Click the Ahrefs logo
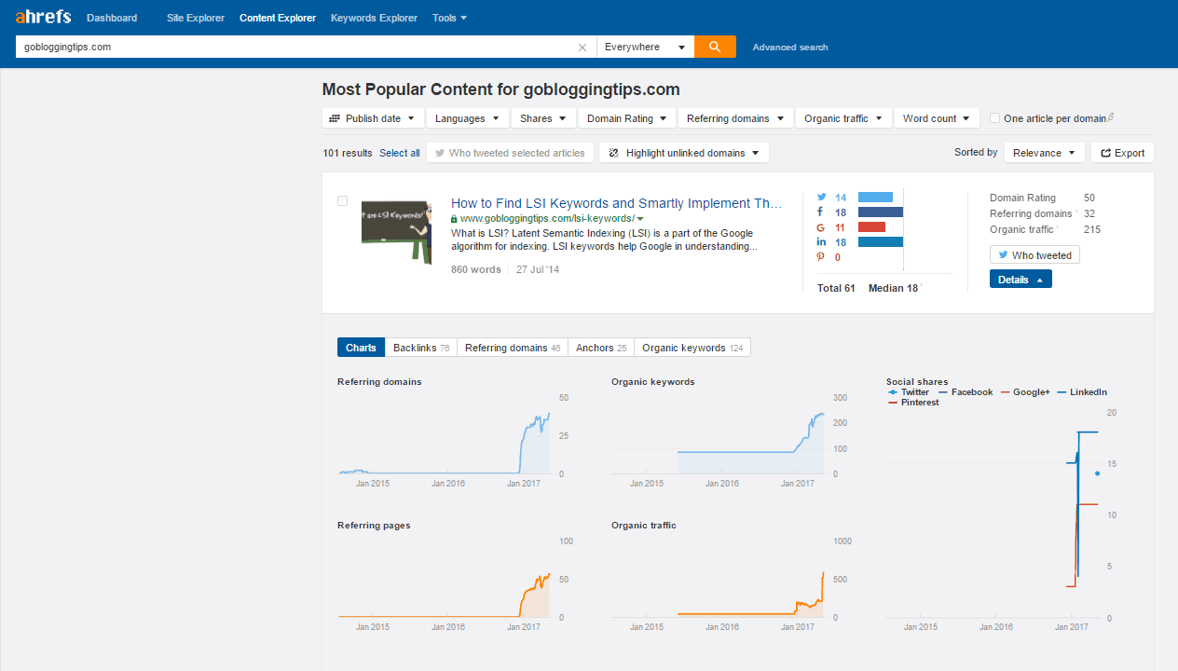Screen dimensions: 1178x671 pyautogui.click(x=42, y=18)
